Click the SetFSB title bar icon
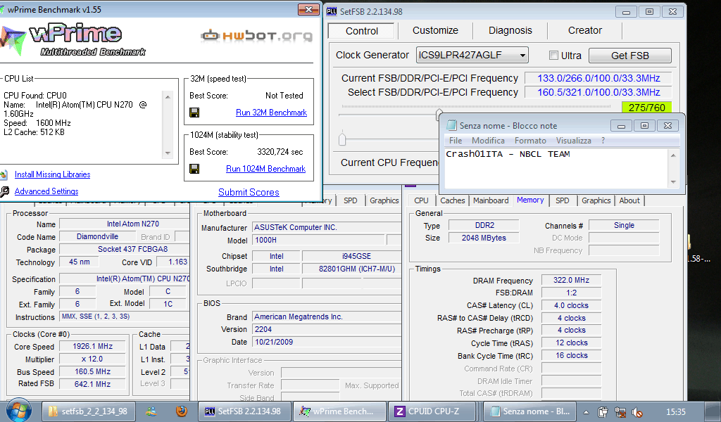Image resolution: width=721 pixels, height=422 pixels. (x=332, y=11)
